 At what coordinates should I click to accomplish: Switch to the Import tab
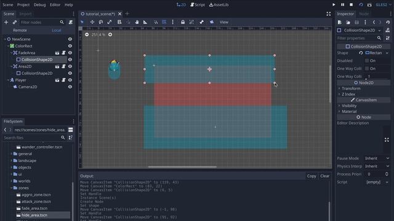[x=25, y=14]
